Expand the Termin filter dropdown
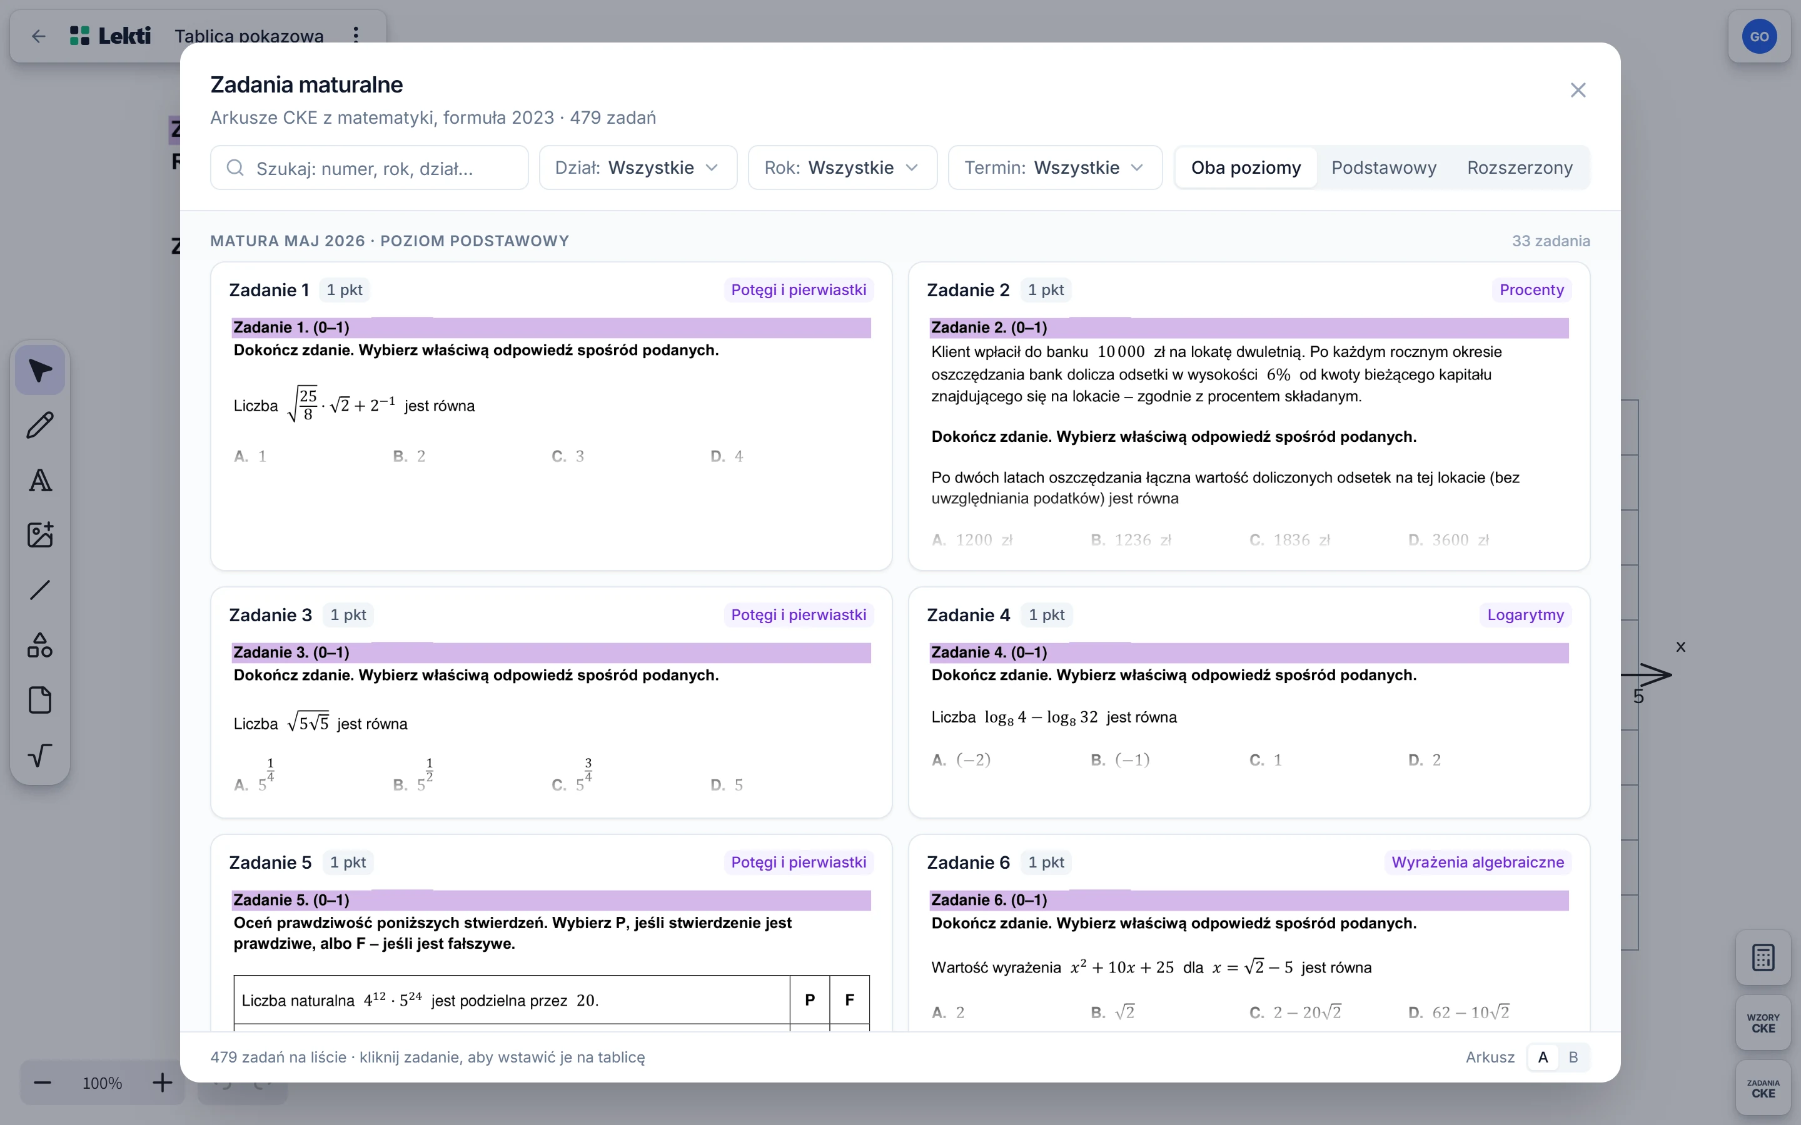This screenshot has height=1125, width=1801. (1054, 167)
